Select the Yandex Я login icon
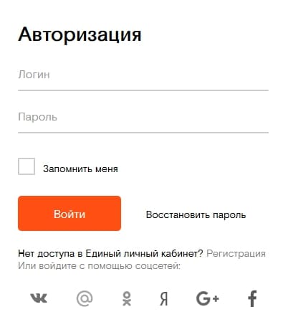This screenshot has width=283, height=317. click(164, 299)
